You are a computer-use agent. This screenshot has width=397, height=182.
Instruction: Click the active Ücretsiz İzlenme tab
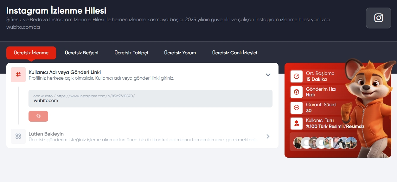pyautogui.click(x=31, y=53)
